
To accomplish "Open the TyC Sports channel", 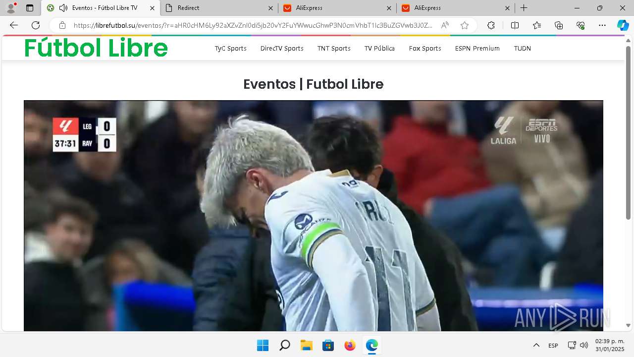I will (230, 49).
